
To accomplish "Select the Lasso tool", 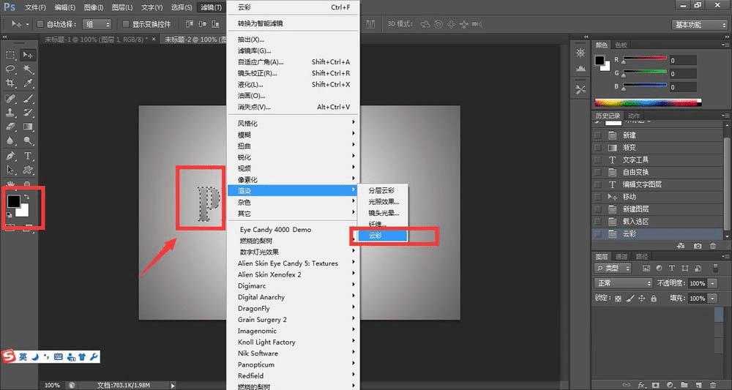I will click(10, 69).
